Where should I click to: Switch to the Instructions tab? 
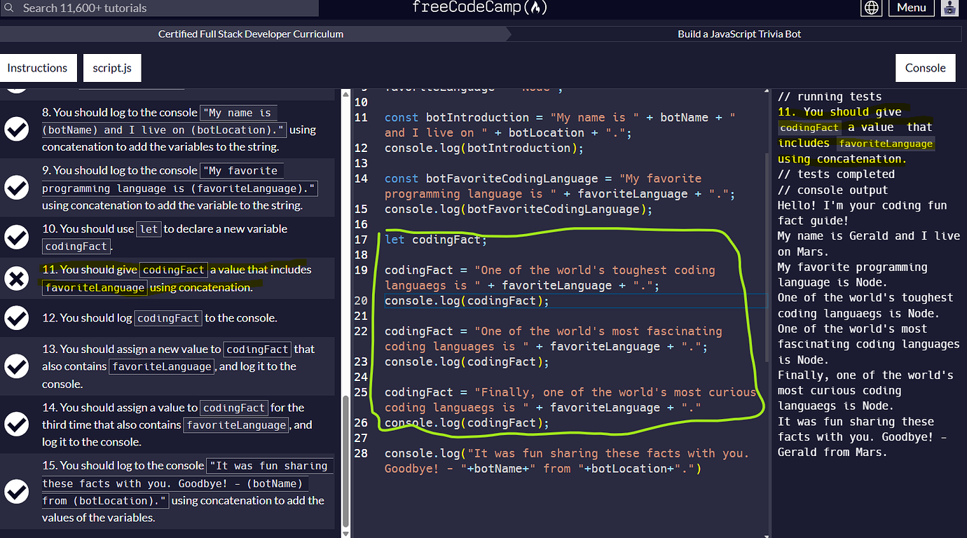pyautogui.click(x=39, y=67)
